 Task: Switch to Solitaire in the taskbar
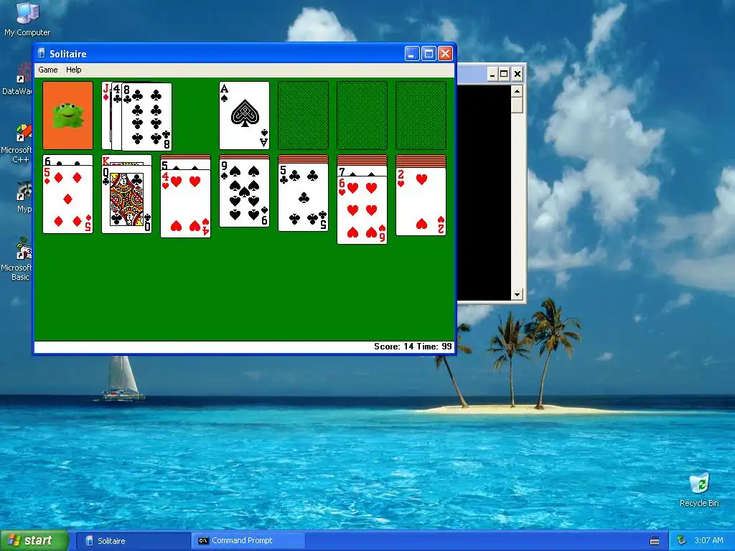point(133,541)
